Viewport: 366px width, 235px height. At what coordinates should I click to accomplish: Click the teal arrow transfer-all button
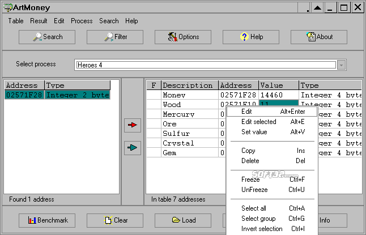point(133,148)
